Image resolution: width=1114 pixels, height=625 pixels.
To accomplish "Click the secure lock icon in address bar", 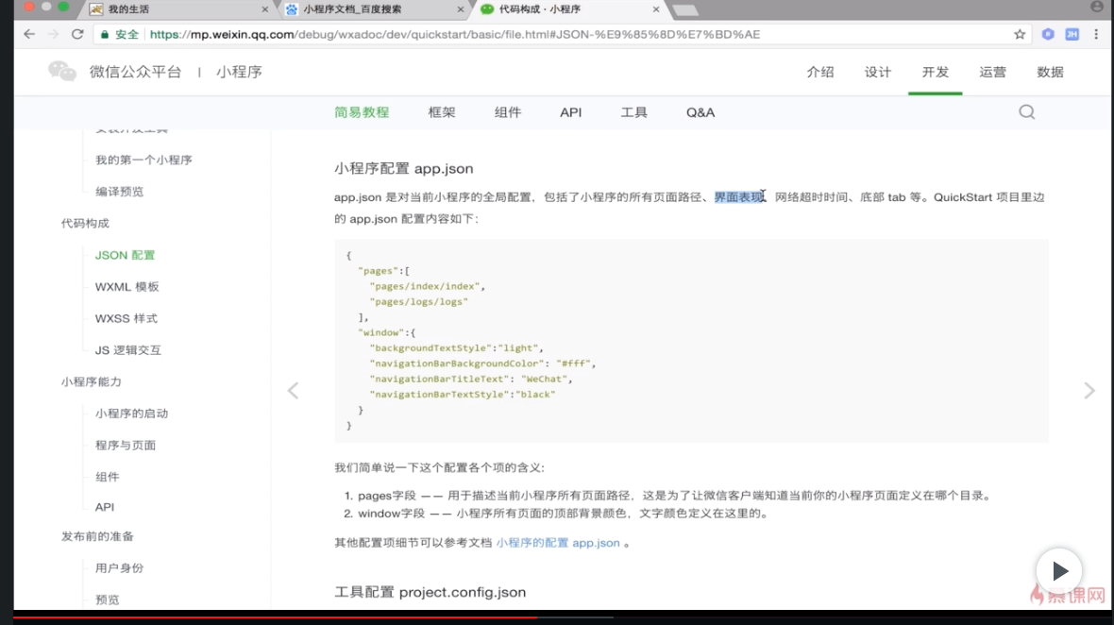I will coord(105,34).
